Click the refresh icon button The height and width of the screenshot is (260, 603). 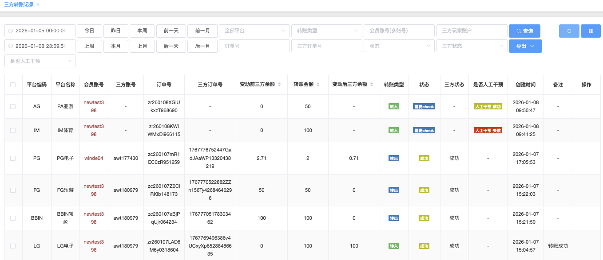tap(569, 31)
